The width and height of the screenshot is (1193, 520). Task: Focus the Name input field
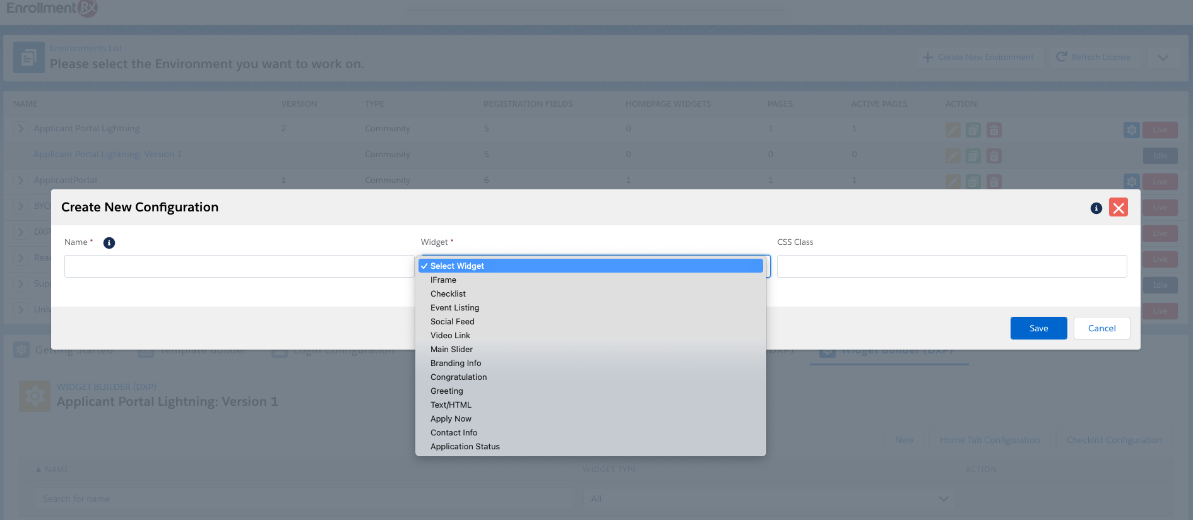click(x=239, y=266)
